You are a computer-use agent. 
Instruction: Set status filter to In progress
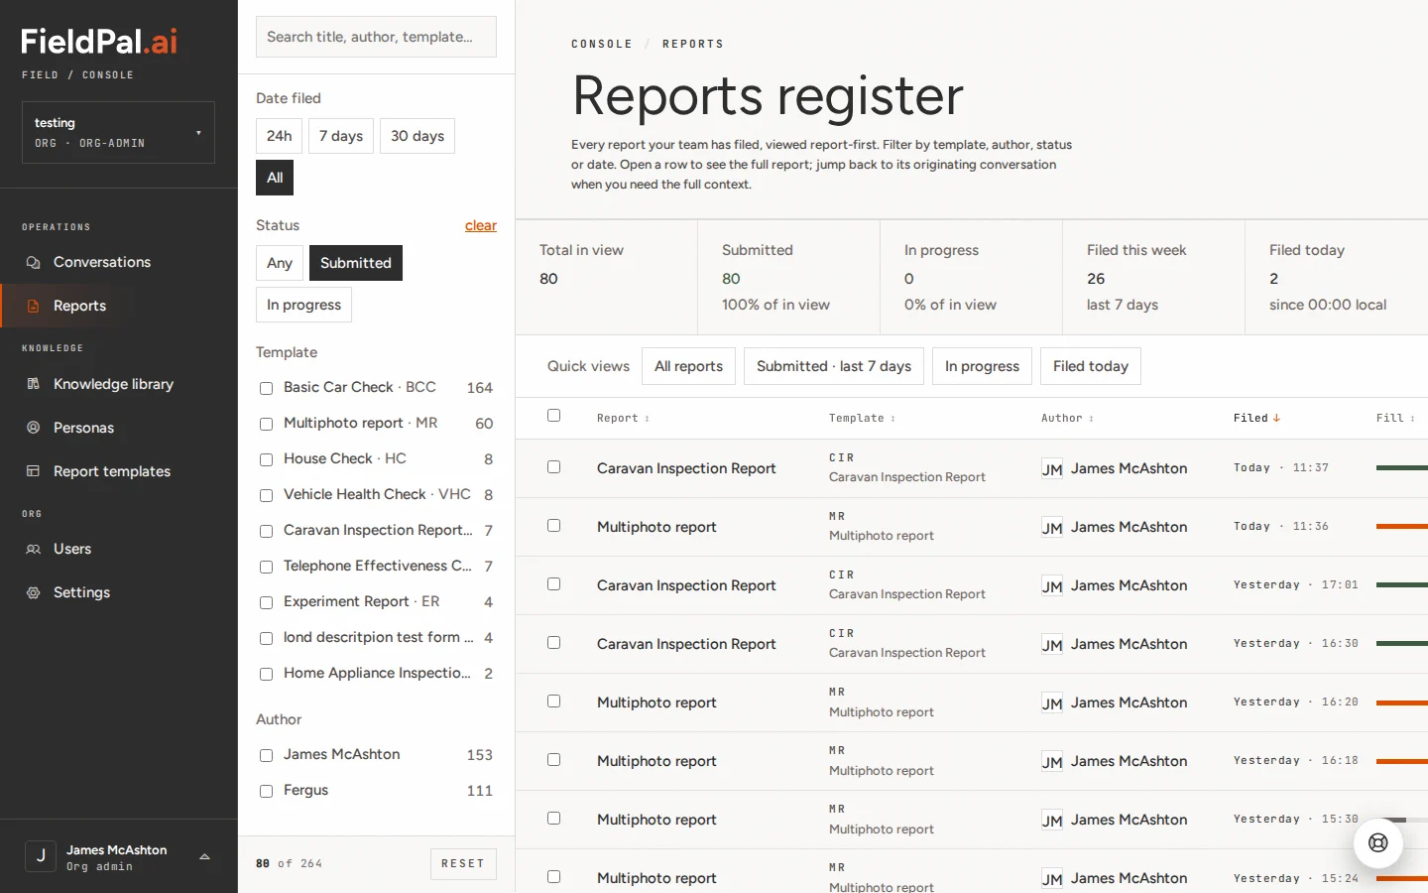pyautogui.click(x=303, y=305)
